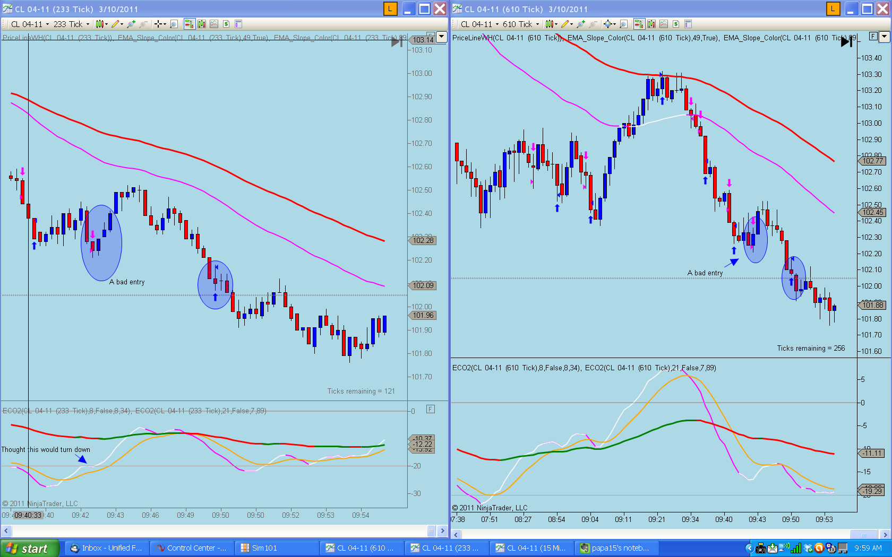This screenshot has width=892, height=557.
Task: Click 102.77 price marker in 610 Tick chart
Action: [872, 161]
